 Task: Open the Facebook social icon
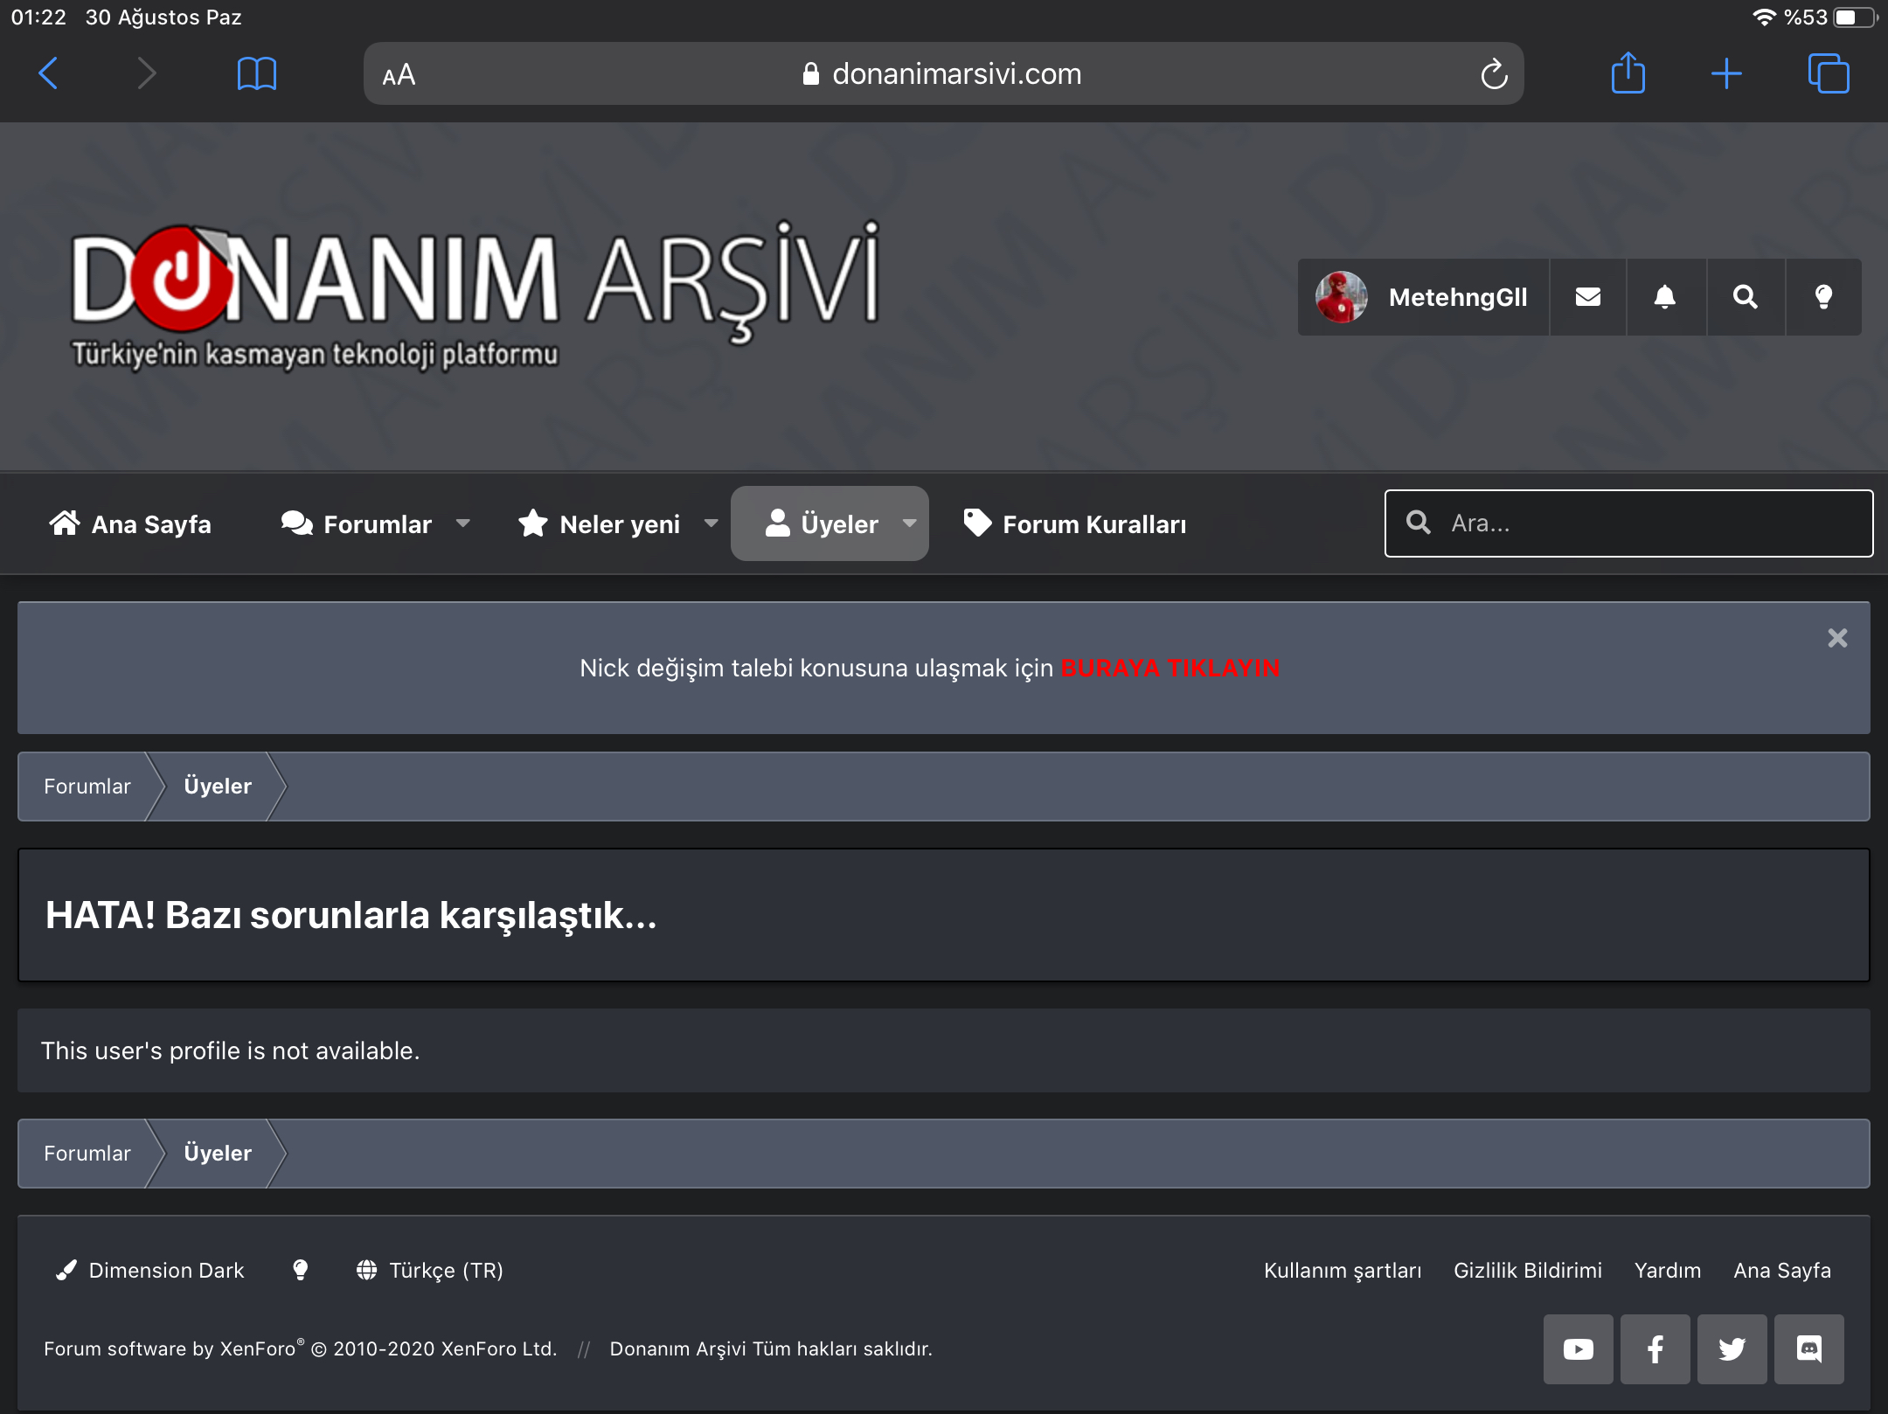coord(1655,1349)
